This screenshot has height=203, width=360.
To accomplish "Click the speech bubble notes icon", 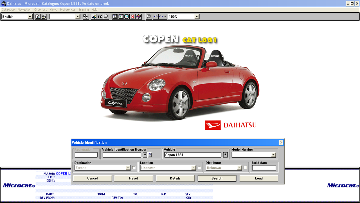I will click(x=149, y=17).
